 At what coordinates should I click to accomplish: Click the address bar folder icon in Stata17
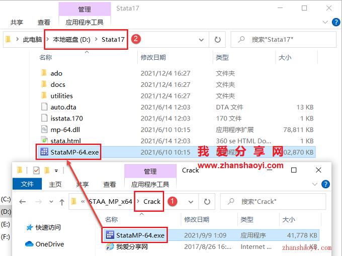(x=8, y=39)
